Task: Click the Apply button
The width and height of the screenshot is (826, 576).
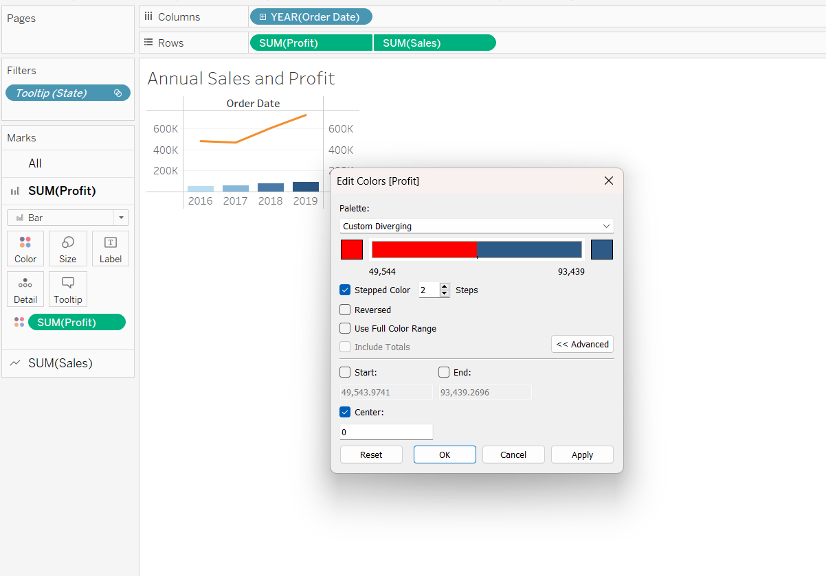Action: point(582,454)
